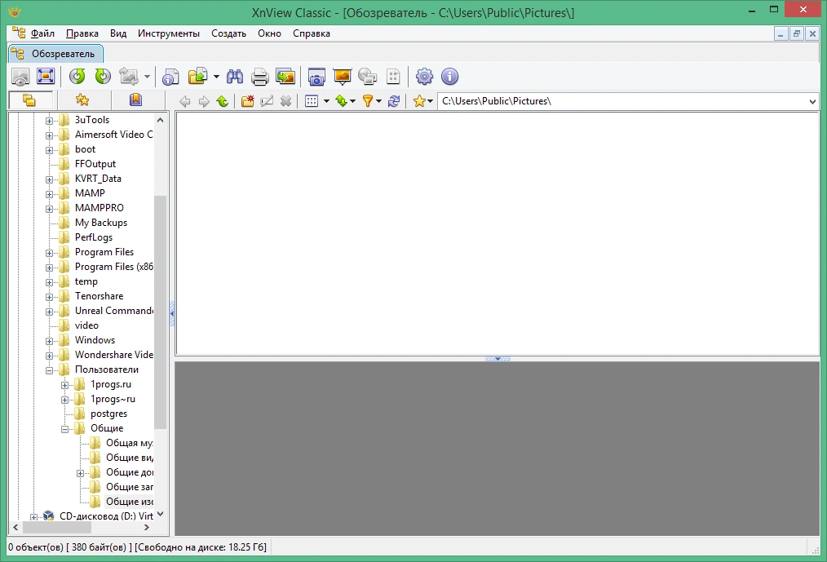Open the screen capture tool
The width and height of the screenshot is (827, 562).
(316, 77)
